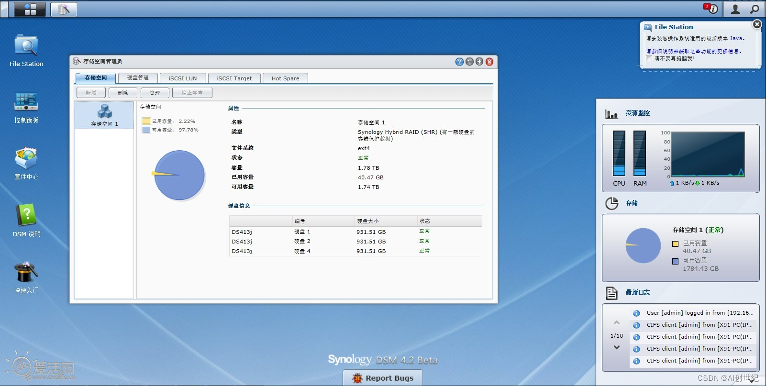Select the 硬盘 1 row
Screen dimensions: 766x386
coord(355,232)
